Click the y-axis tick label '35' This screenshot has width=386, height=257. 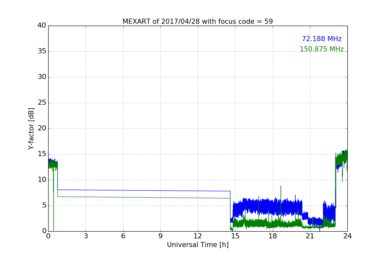coord(42,51)
